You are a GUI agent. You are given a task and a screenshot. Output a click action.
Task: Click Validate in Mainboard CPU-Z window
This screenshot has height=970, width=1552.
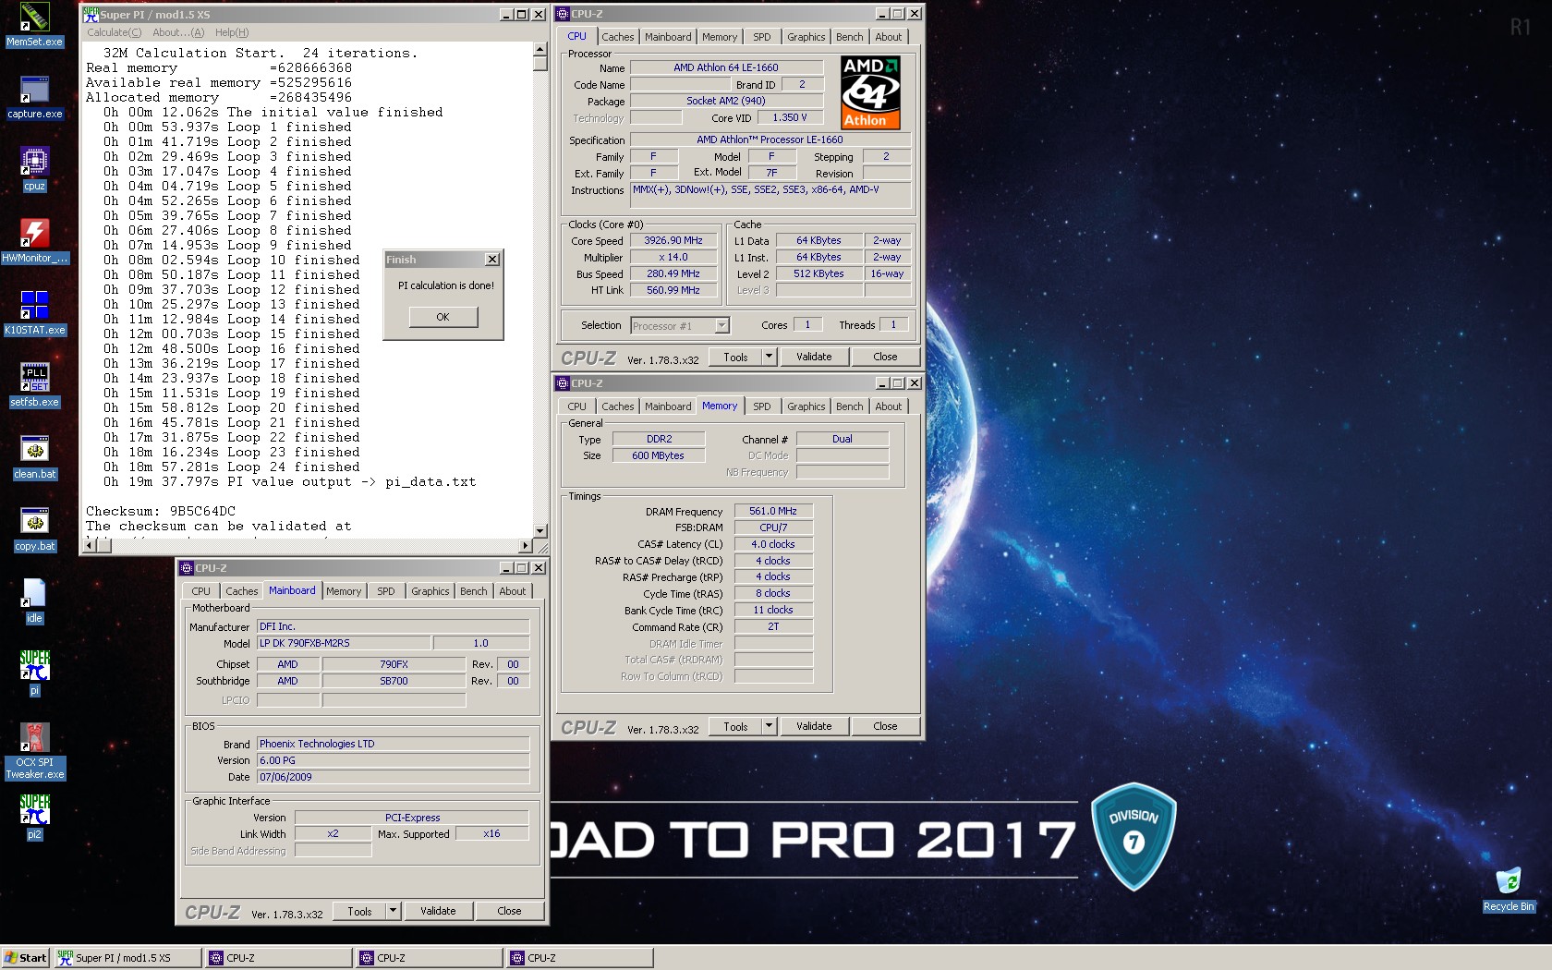438,911
